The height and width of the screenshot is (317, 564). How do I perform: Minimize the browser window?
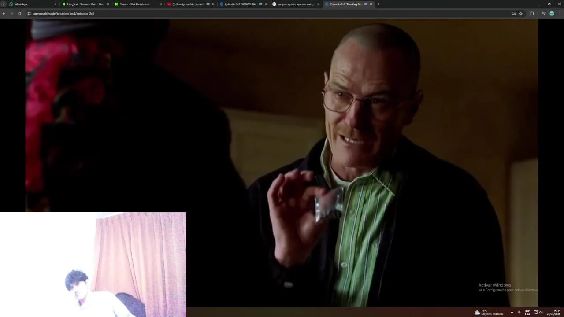[x=539, y=4]
